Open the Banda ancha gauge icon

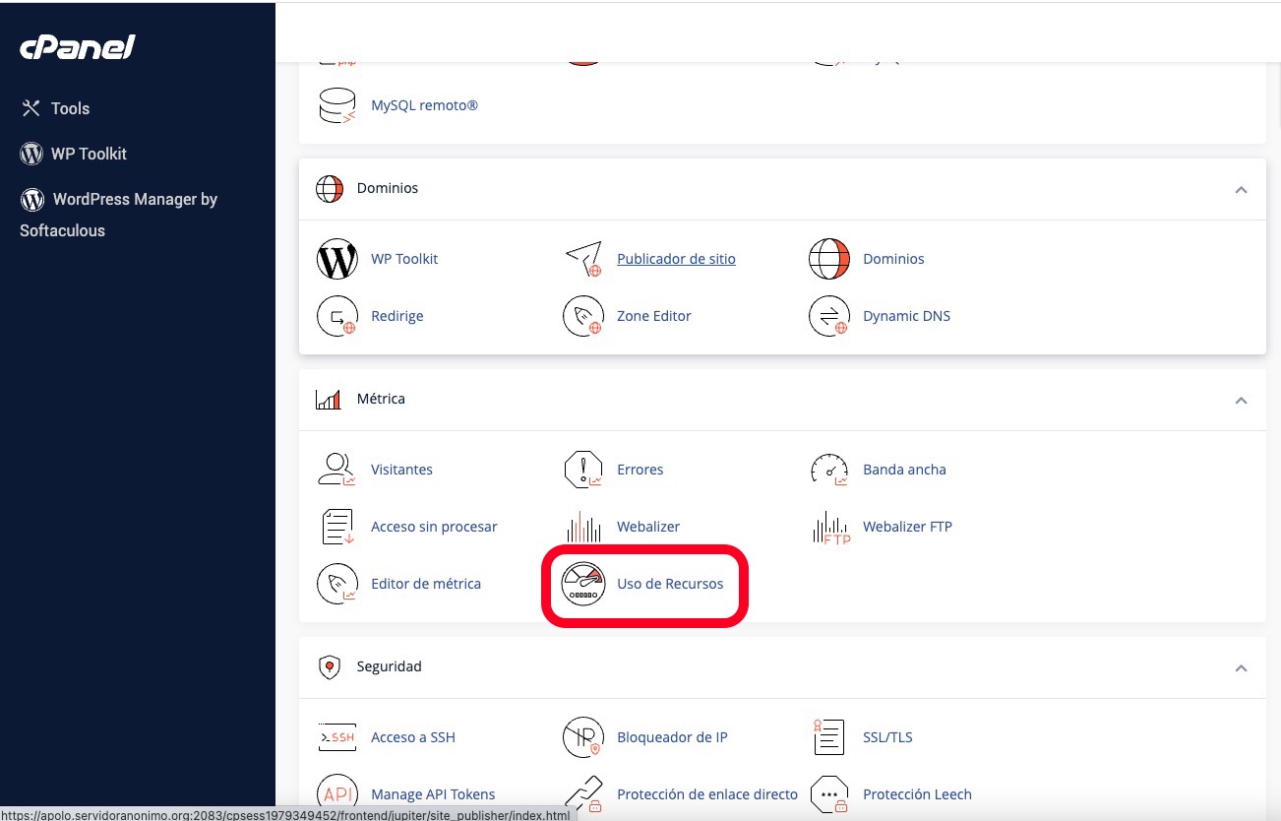pyautogui.click(x=828, y=470)
